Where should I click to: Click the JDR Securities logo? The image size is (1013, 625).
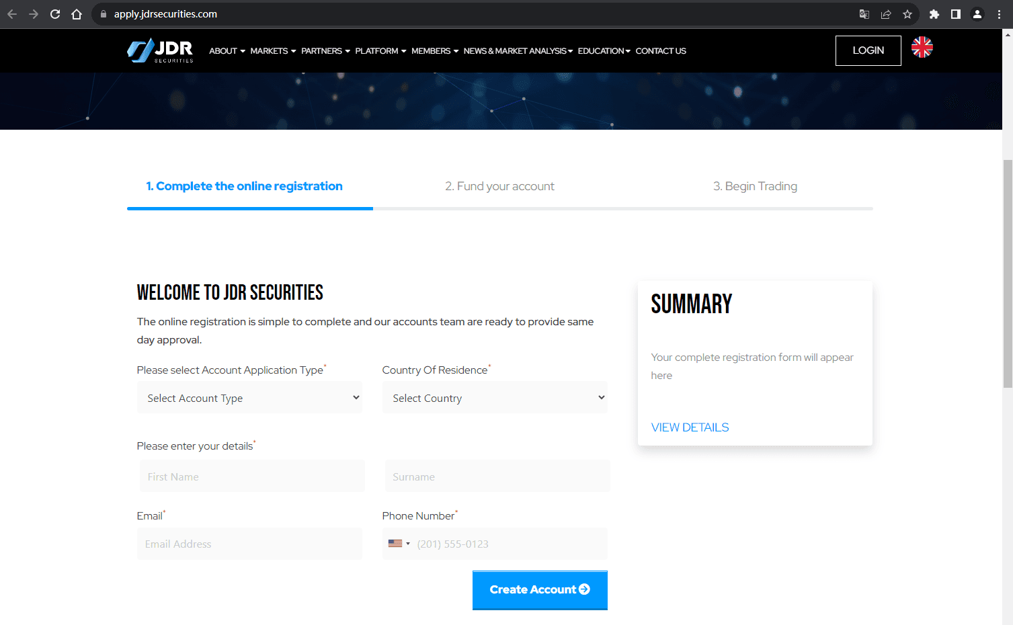coord(160,50)
